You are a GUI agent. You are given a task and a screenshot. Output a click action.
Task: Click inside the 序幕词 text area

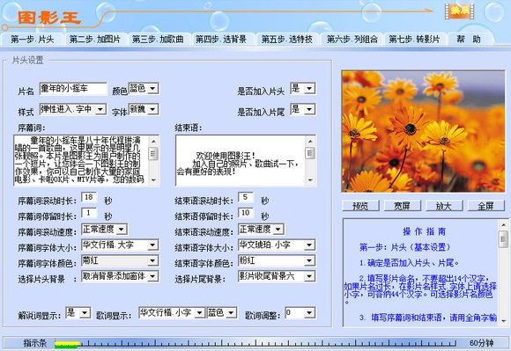[81, 160]
